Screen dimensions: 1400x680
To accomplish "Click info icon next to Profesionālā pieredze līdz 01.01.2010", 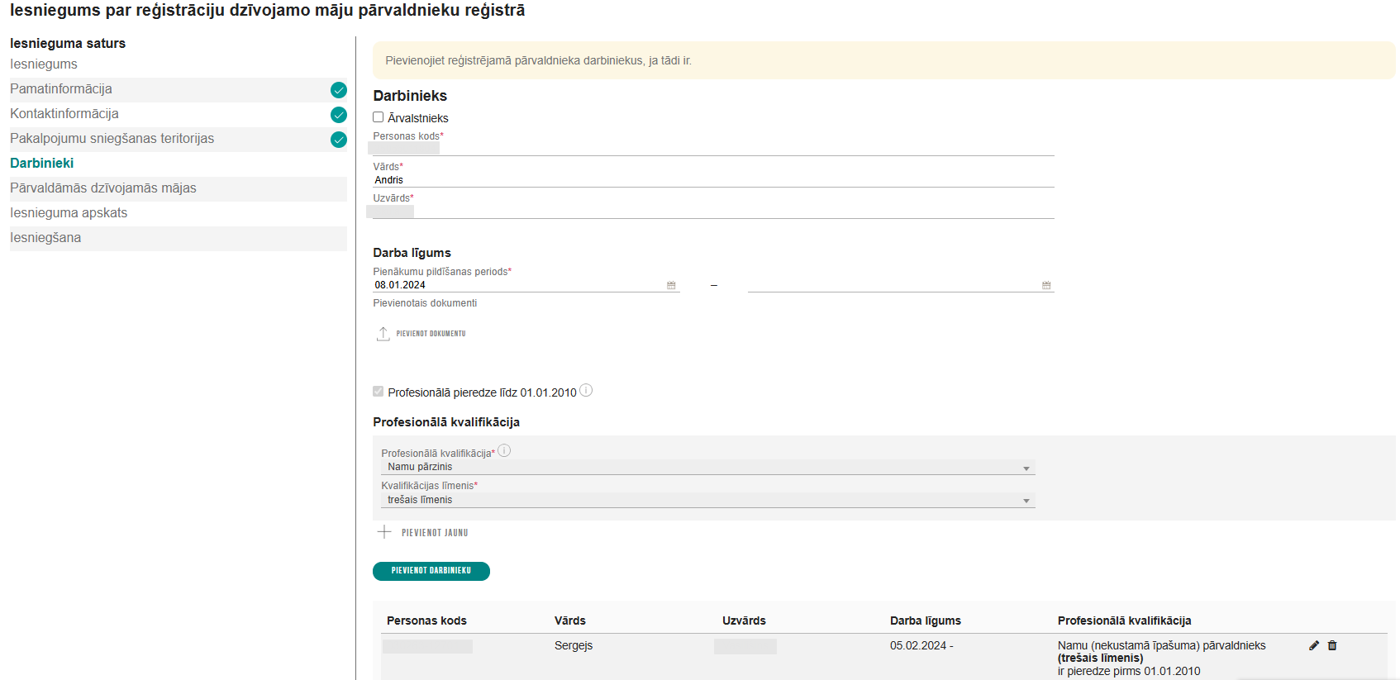I will (x=586, y=390).
